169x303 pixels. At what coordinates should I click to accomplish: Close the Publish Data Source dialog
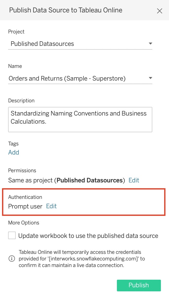(160, 11)
